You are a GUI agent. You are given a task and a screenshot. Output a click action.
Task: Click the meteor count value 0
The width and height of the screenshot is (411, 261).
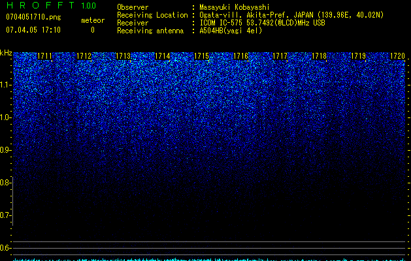point(93,30)
